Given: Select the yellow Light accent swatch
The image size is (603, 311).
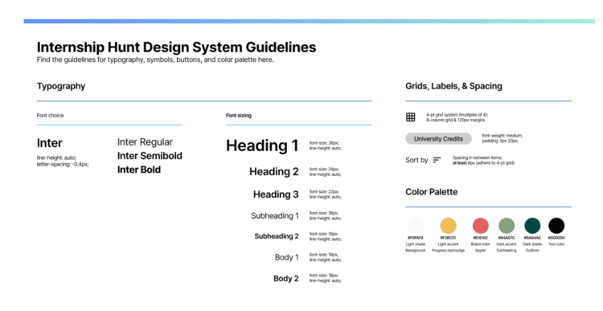Looking at the screenshot, I should 448,226.
